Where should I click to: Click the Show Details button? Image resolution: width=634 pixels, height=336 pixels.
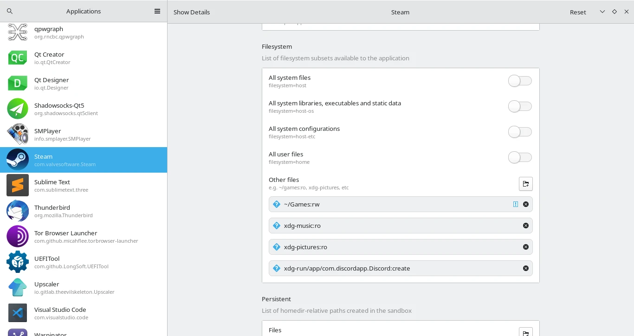tap(192, 12)
